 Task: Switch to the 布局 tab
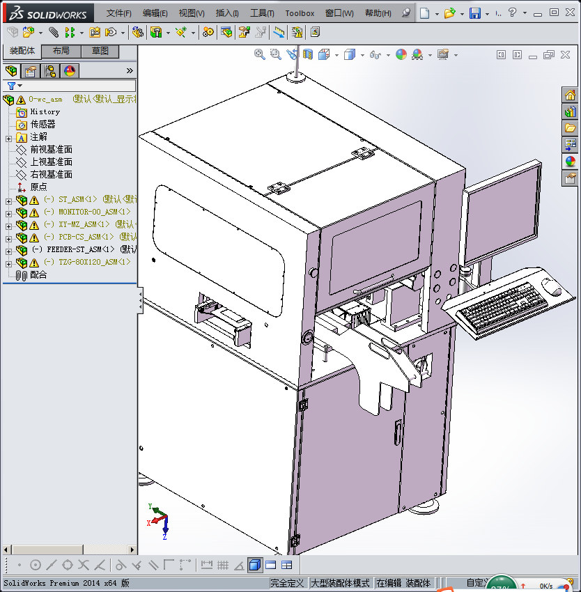click(61, 51)
